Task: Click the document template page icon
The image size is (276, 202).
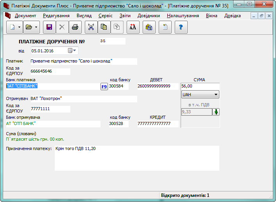Action: tap(165, 27)
